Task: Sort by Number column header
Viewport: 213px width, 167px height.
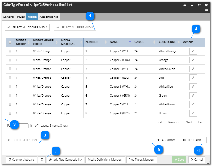Action: coord(96,42)
